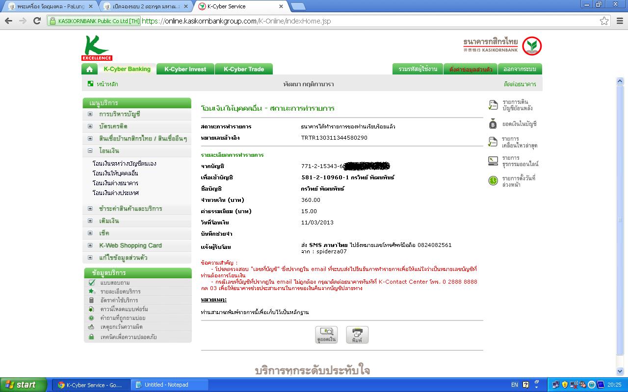Expand the K-Web Shopping Card section
Viewport: 628px width, 392px height.
point(90,245)
